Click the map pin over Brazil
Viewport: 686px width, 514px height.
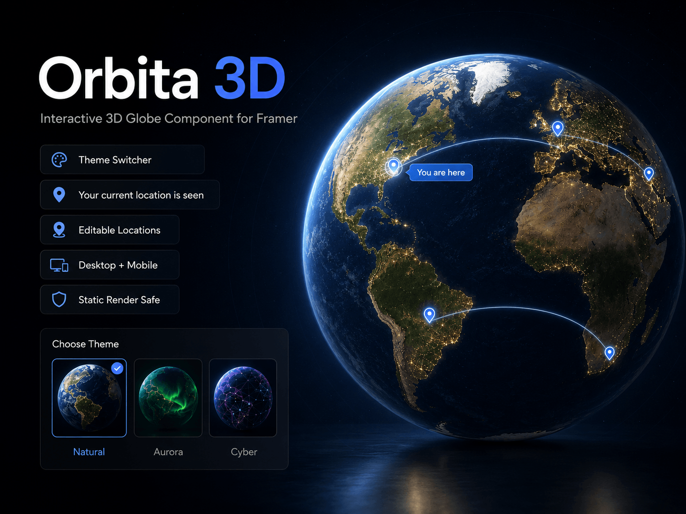429,315
